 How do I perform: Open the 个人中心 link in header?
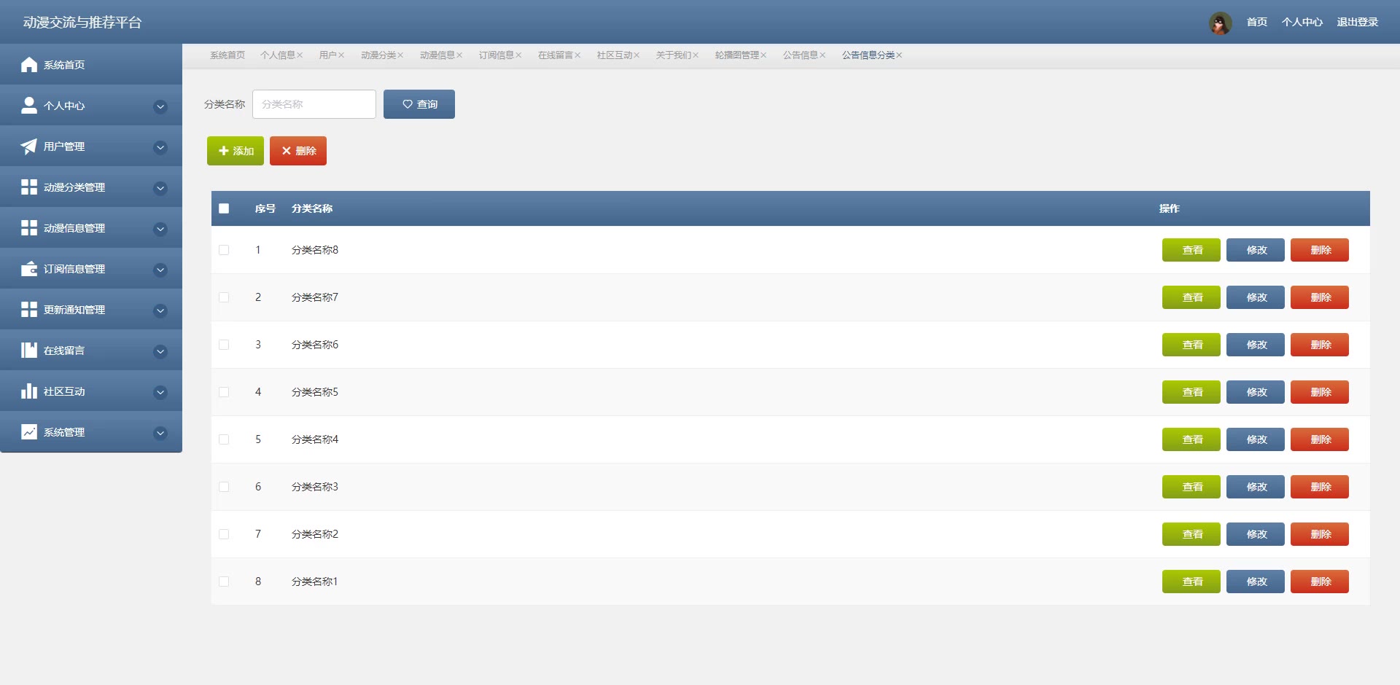[1302, 23]
